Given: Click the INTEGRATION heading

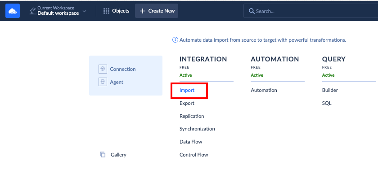Looking at the screenshot, I should click(x=203, y=59).
